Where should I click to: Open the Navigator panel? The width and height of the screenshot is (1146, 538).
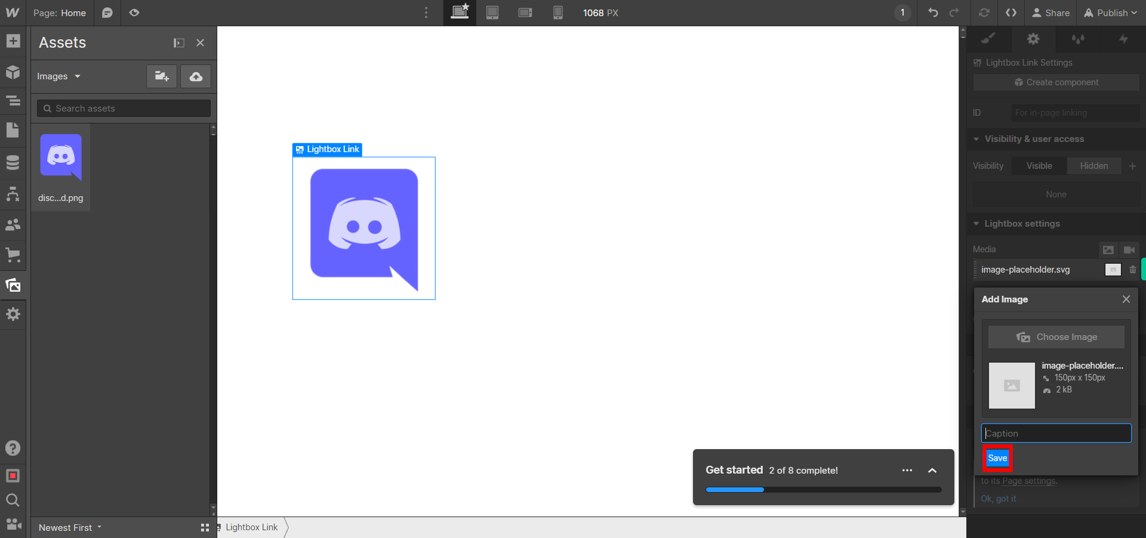[x=13, y=101]
